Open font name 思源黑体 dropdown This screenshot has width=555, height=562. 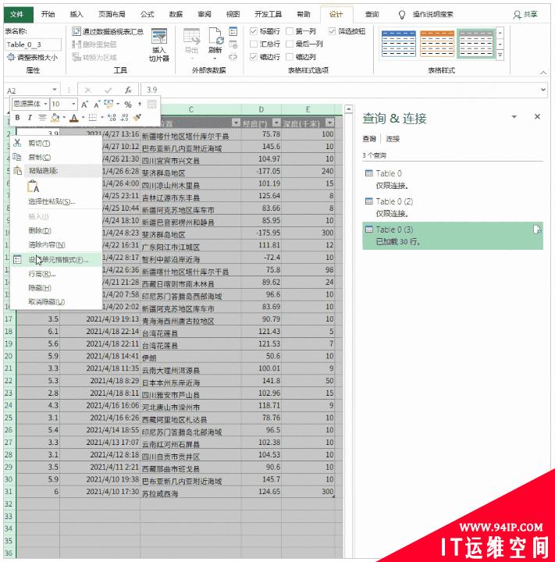point(45,105)
